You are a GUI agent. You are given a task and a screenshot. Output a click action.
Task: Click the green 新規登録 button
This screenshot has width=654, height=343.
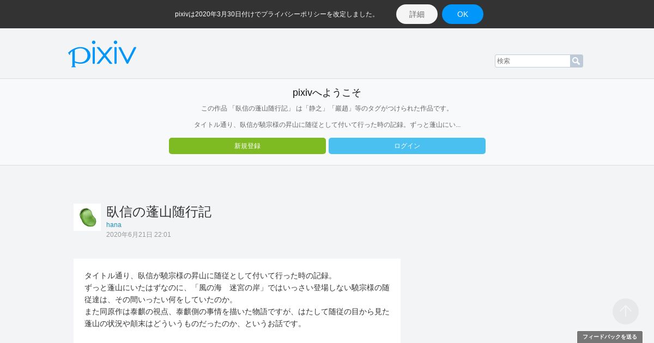coord(247,146)
